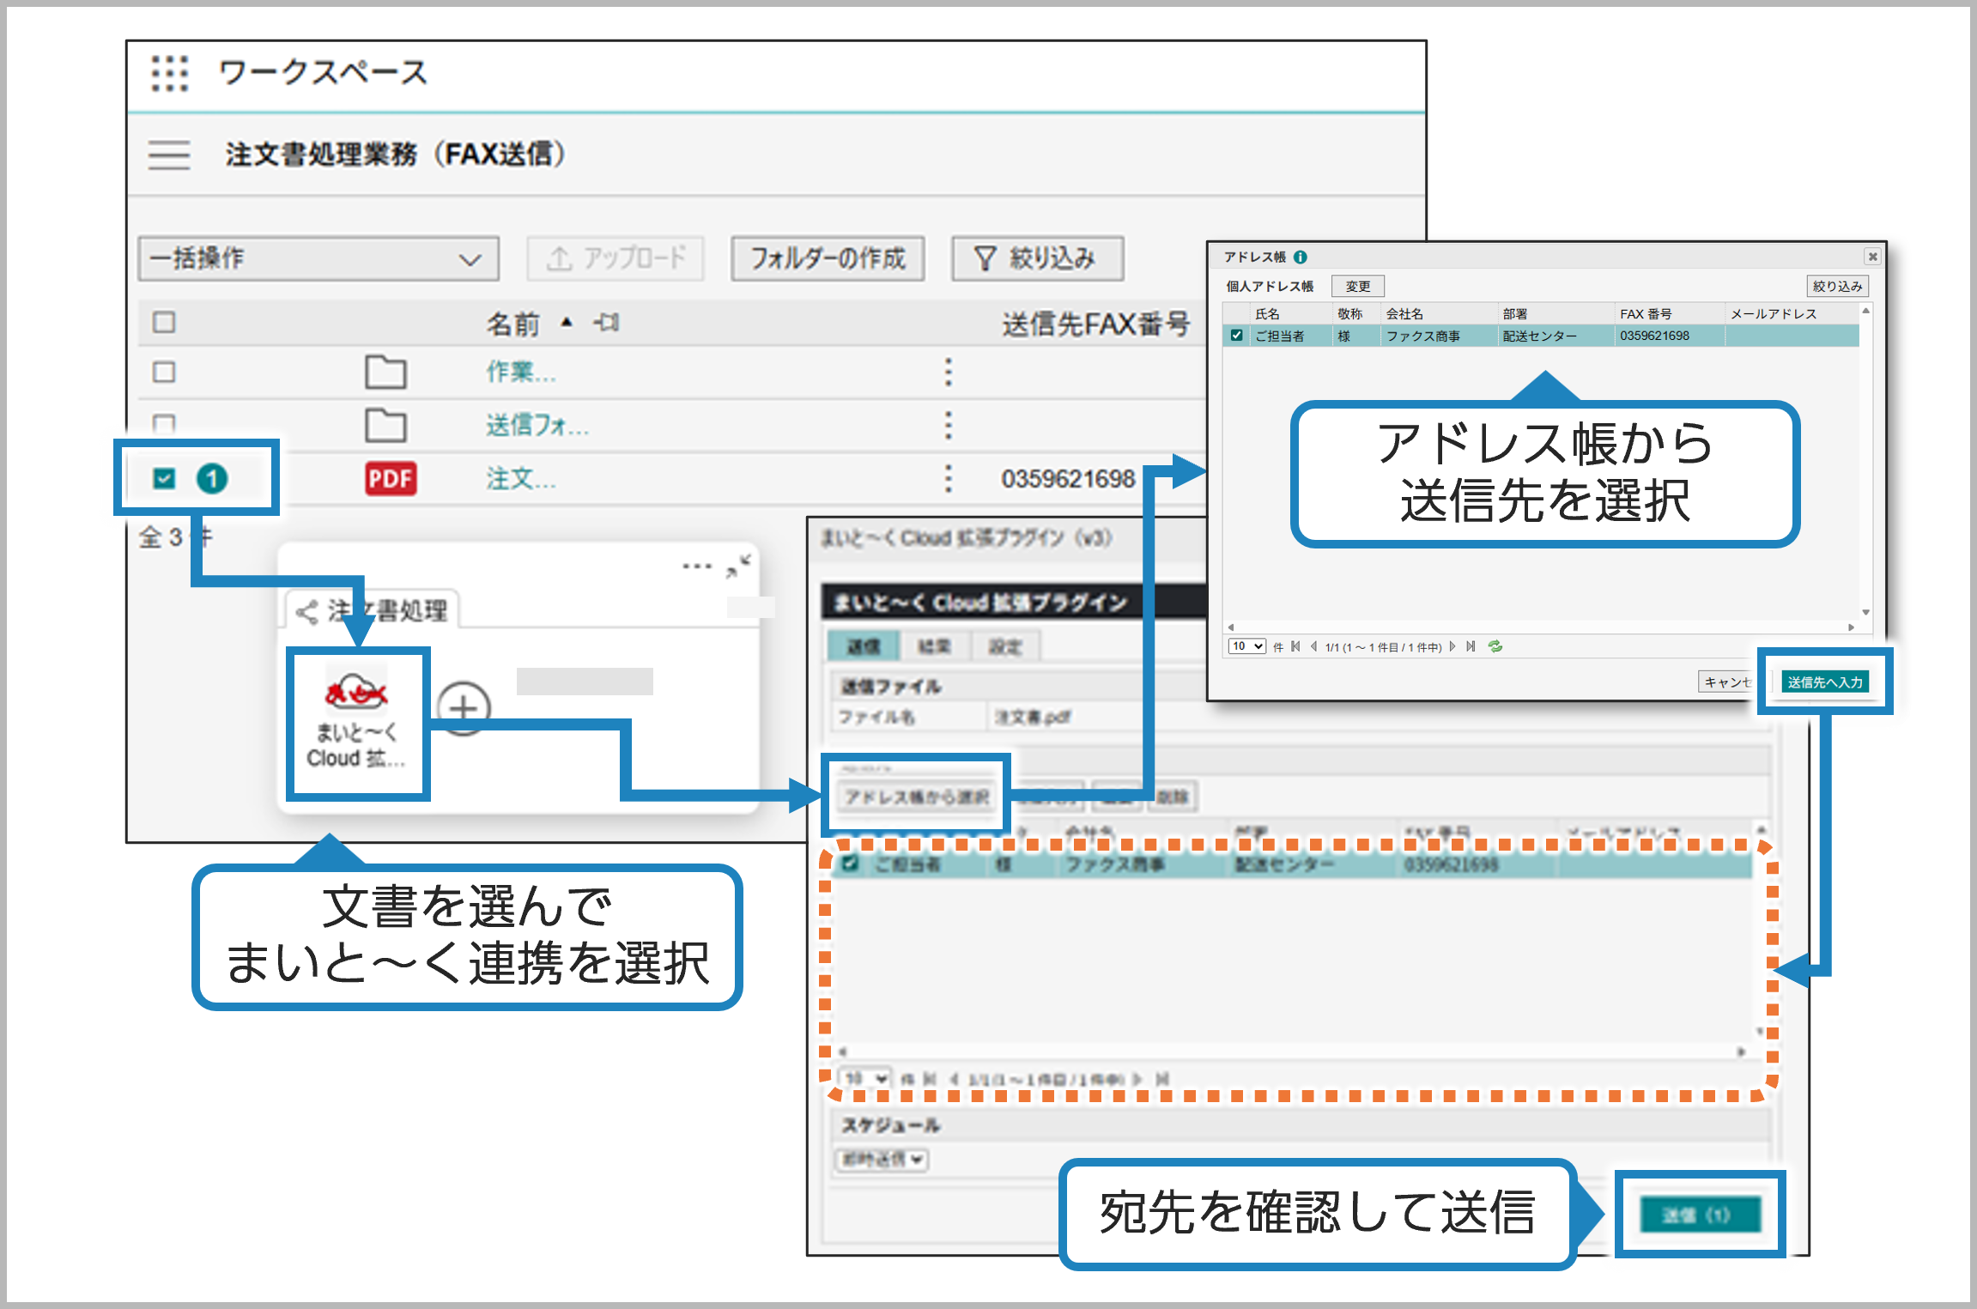Image resolution: width=1977 pixels, height=1309 pixels.
Task: Click the kebab menu on the 注文 PDF row
Action: tap(948, 478)
